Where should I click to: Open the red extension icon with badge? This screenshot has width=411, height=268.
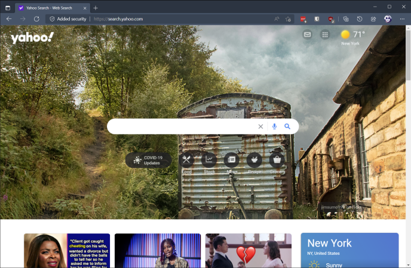(x=303, y=19)
